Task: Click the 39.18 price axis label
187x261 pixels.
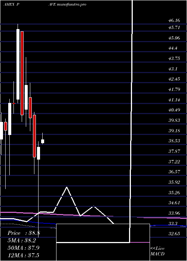Action: pyautogui.click(x=174, y=131)
